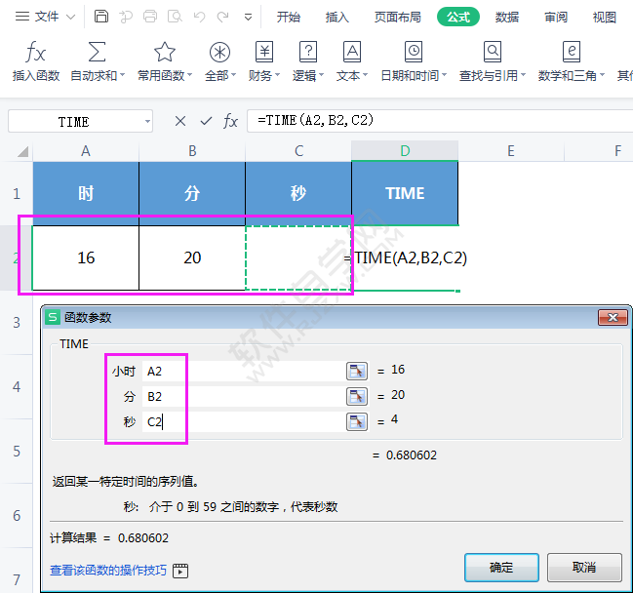
Task: Switch to the 视图 tab
Action: pos(605,17)
